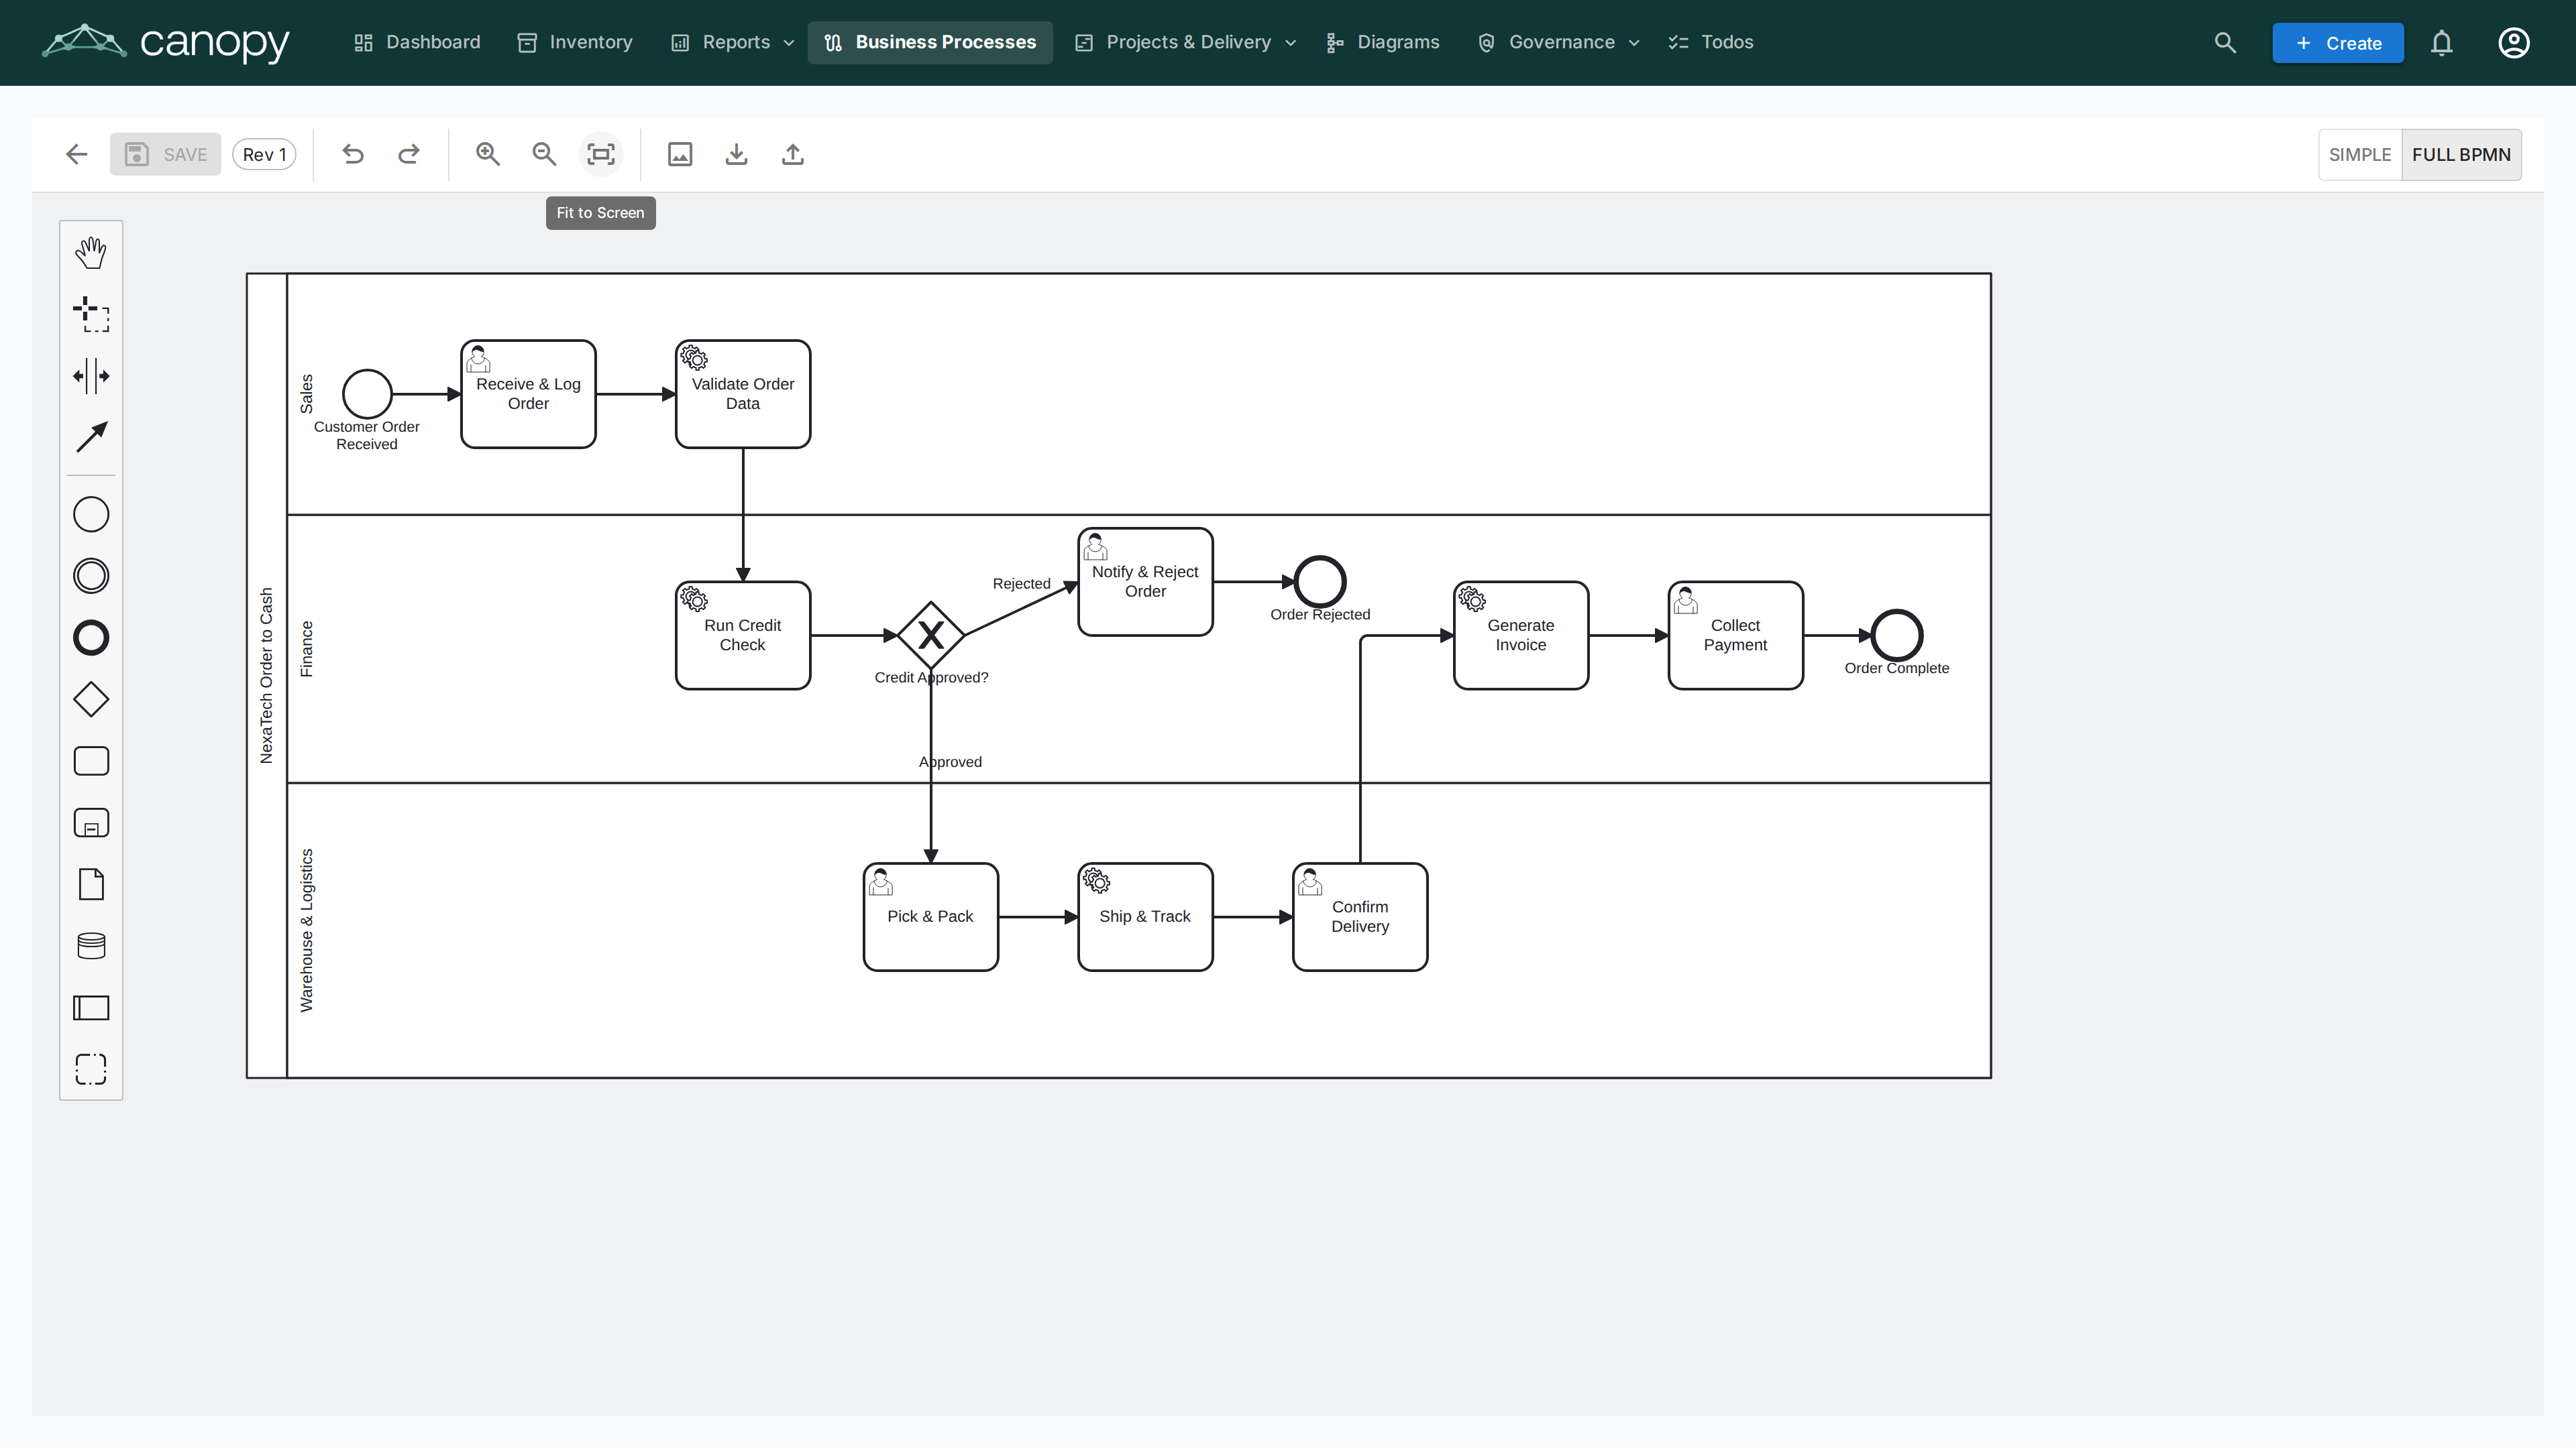This screenshot has width=2576, height=1448.
Task: Open the user account menu
Action: [x=2514, y=43]
